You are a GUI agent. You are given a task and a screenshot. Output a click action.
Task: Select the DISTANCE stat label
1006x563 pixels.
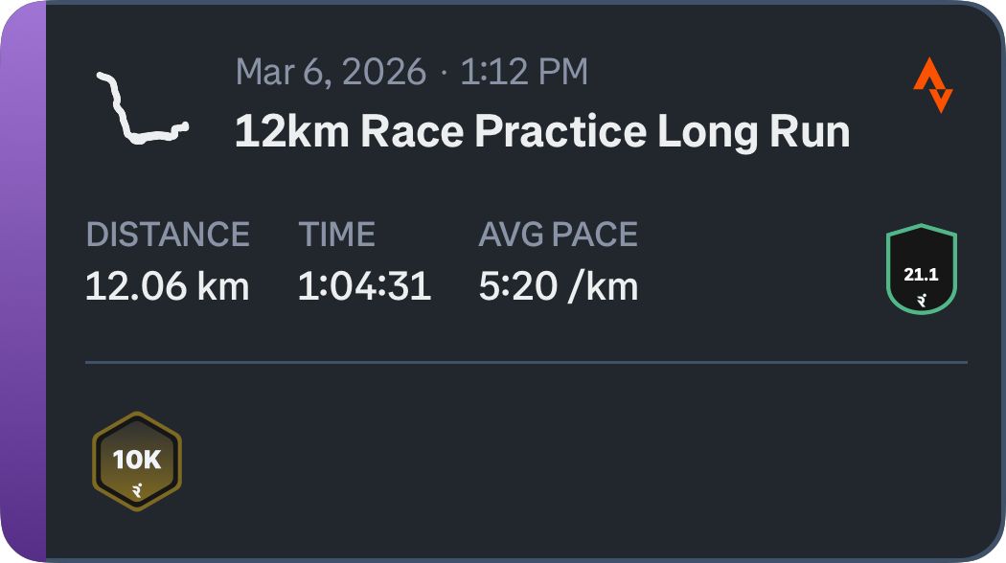[x=168, y=235]
